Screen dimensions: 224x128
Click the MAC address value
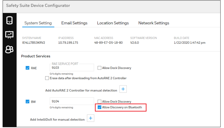[x=108, y=43]
